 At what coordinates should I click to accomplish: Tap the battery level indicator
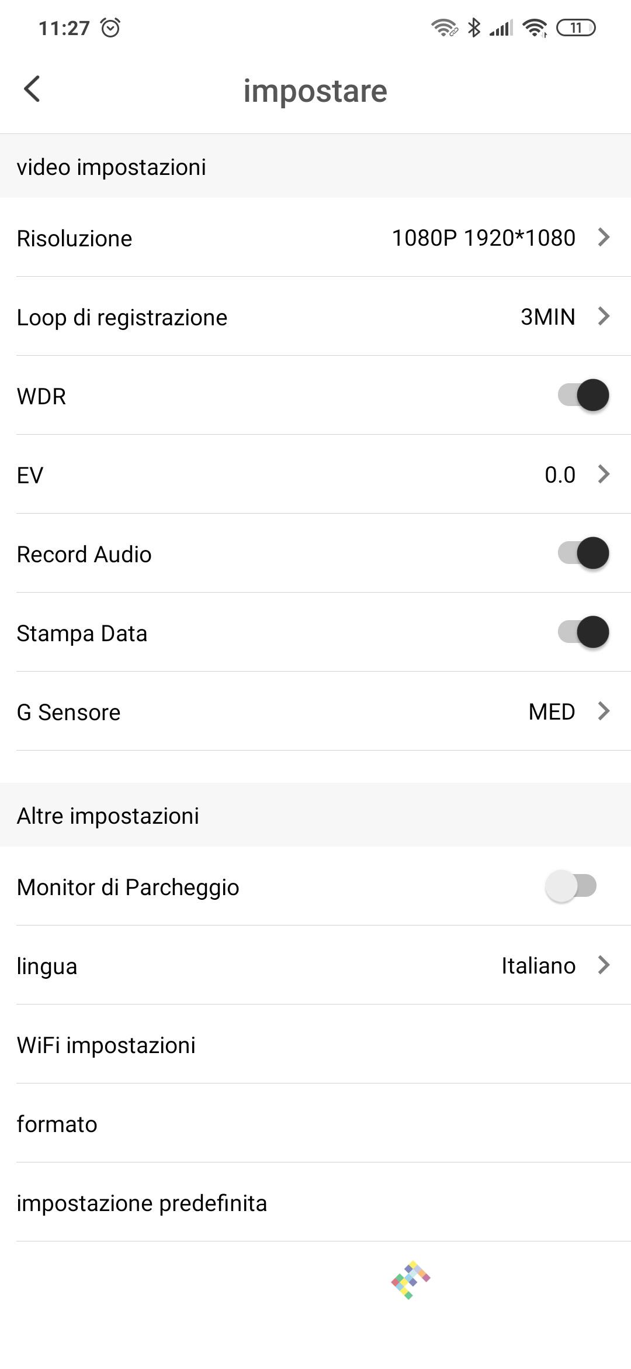575,27
